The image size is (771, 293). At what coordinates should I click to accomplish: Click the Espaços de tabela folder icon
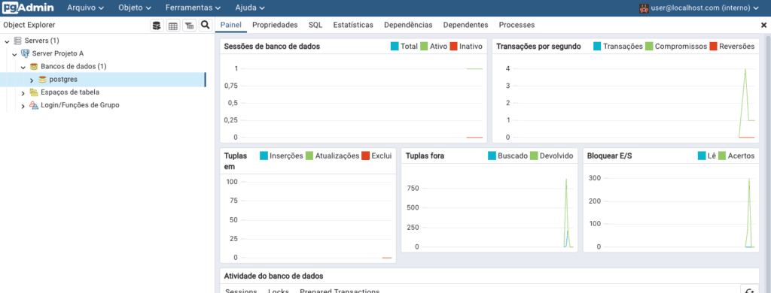34,92
